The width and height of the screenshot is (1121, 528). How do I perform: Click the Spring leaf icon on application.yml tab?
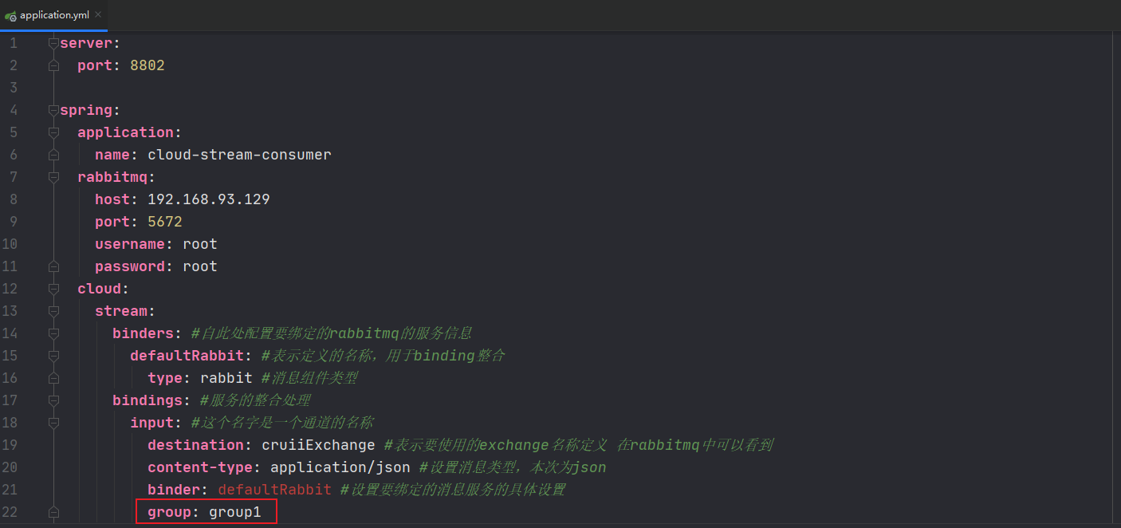[10, 15]
